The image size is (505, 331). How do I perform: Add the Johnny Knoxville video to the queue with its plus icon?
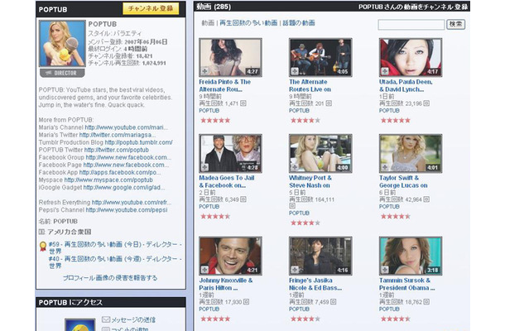pos(204,270)
